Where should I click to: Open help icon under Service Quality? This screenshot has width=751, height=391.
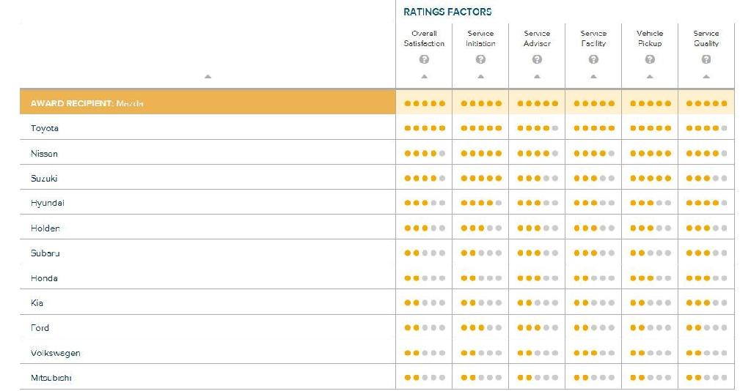click(706, 59)
